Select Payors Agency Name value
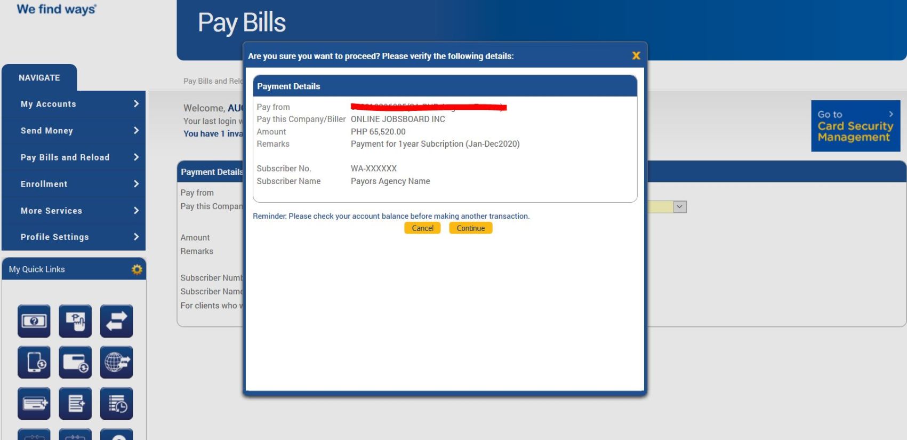 coord(390,181)
